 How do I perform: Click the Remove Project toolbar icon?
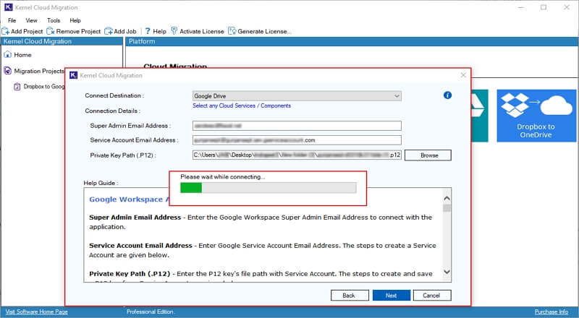(51, 31)
